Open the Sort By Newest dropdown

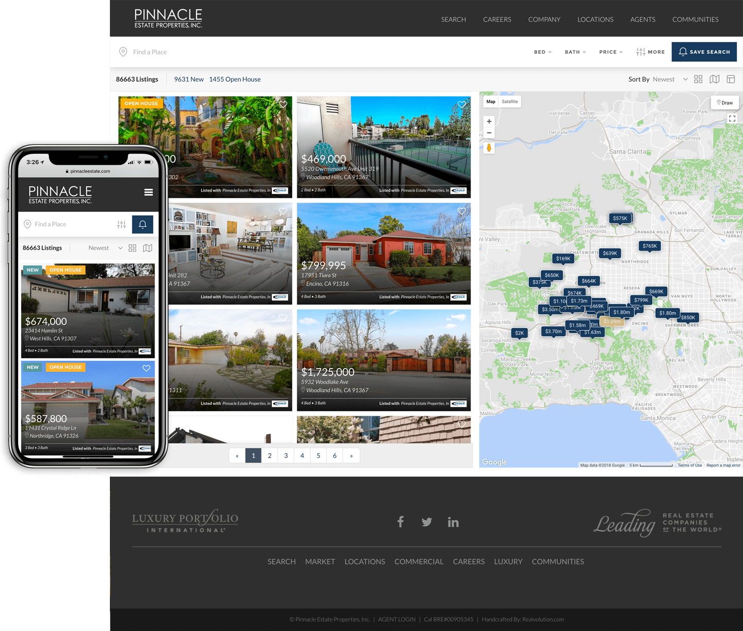[x=669, y=79]
